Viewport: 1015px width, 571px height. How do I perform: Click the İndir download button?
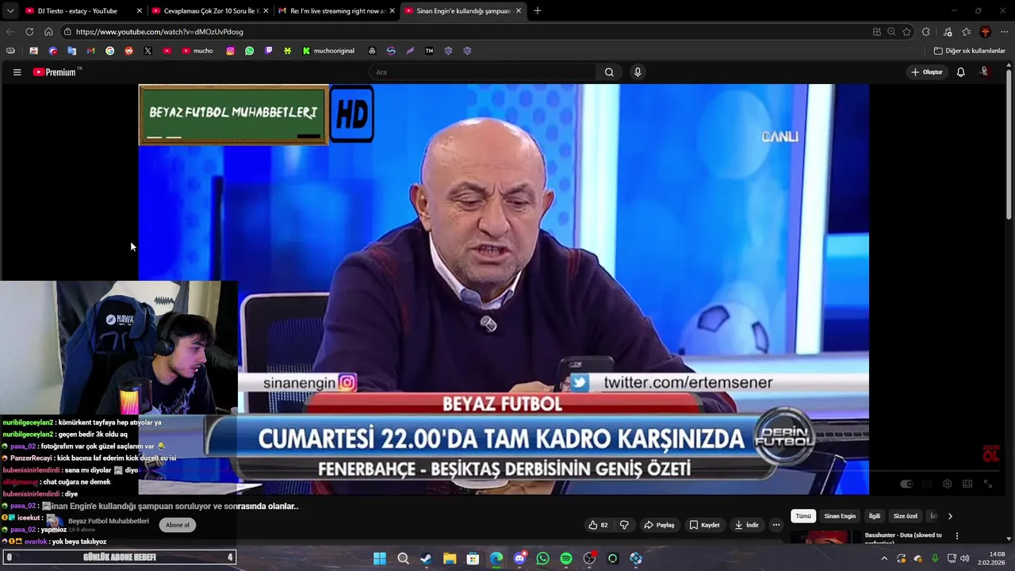(x=746, y=525)
